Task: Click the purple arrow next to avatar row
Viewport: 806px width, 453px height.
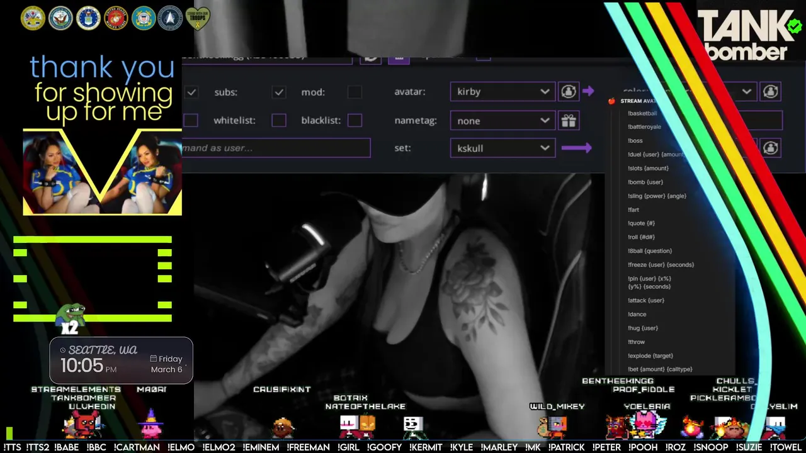Action: 588,91
